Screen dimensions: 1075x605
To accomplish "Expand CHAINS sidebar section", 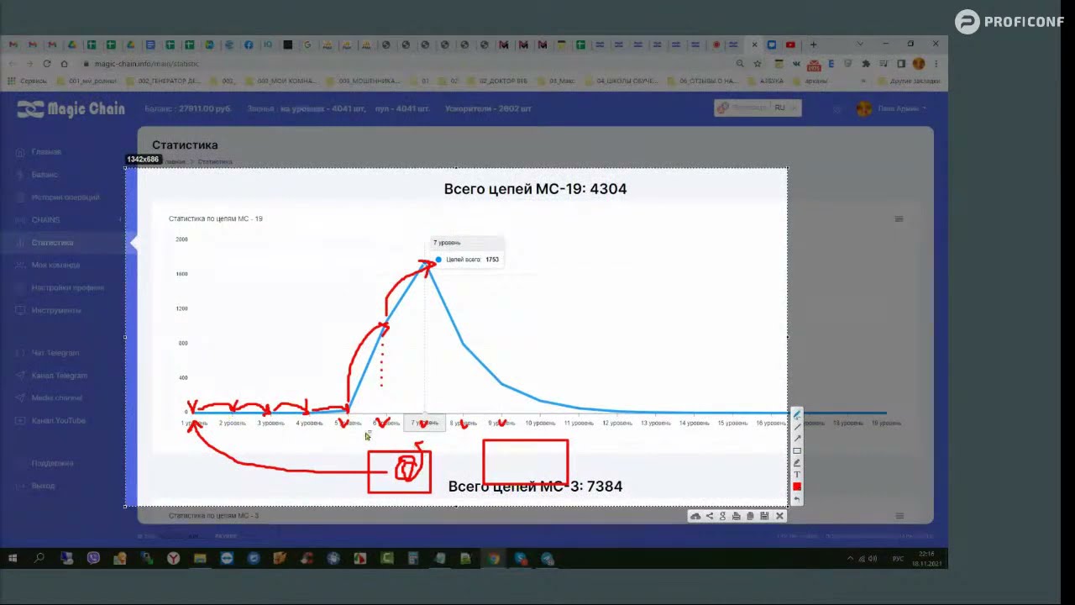I will point(46,220).
